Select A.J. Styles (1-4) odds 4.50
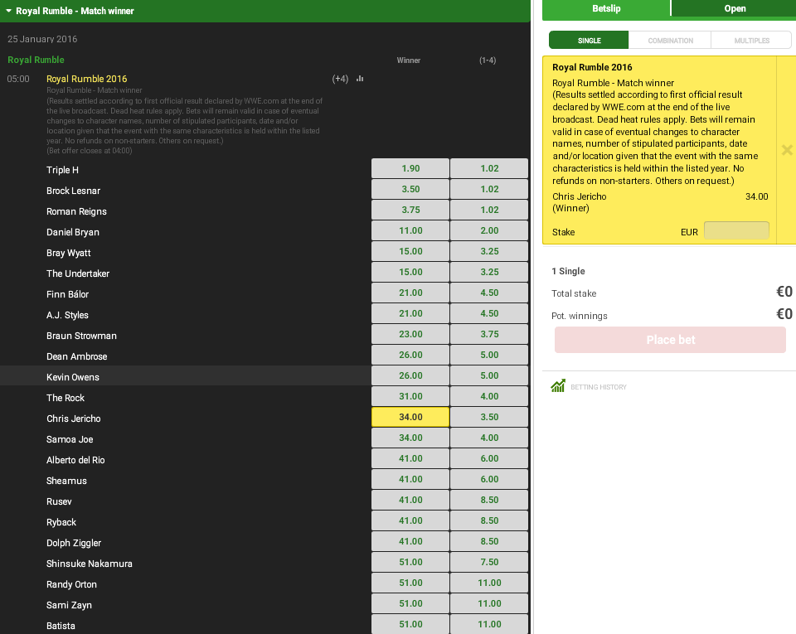 coord(489,314)
